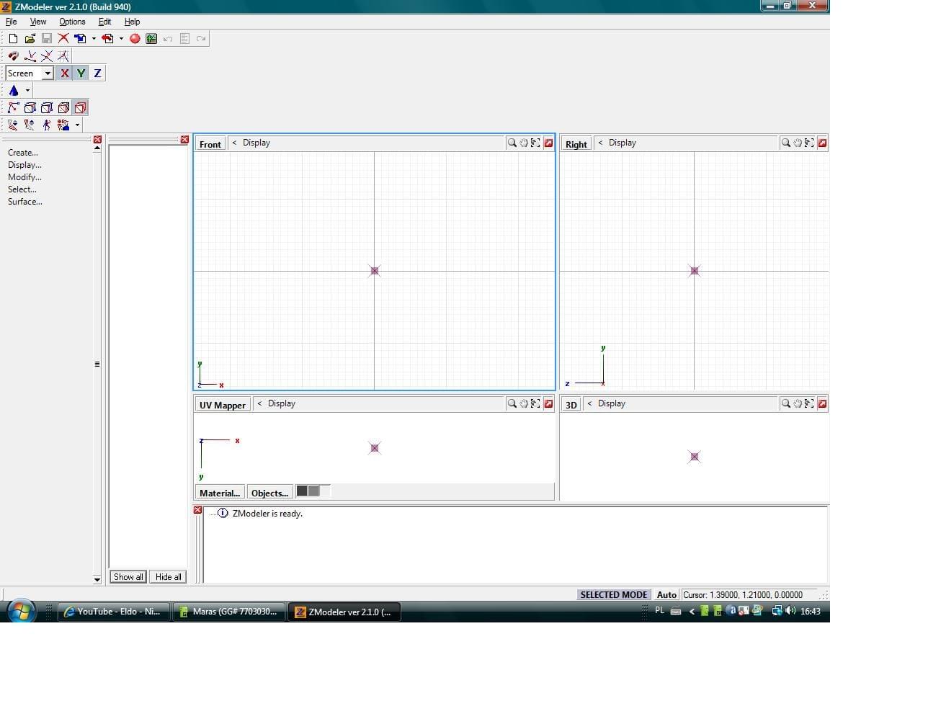Open the Screen coordinate system dropdown

(48, 73)
